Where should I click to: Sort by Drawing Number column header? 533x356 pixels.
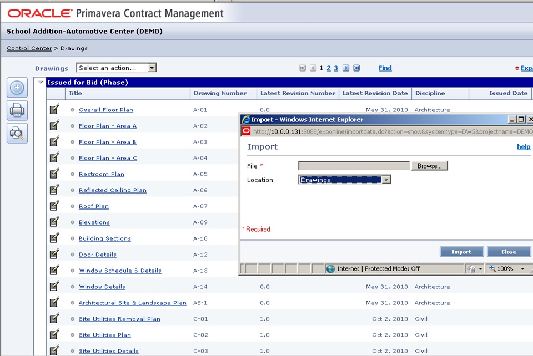point(220,93)
